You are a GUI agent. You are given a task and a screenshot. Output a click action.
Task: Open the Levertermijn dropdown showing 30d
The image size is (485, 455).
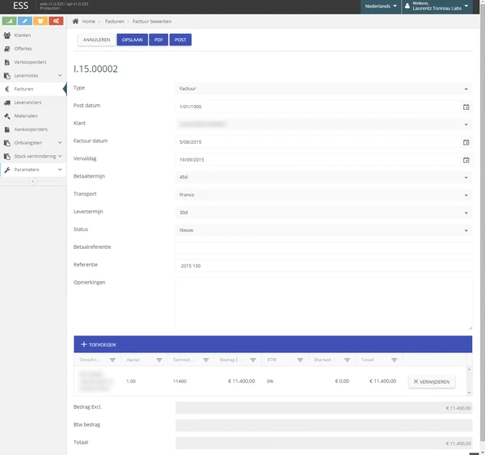tap(323, 213)
